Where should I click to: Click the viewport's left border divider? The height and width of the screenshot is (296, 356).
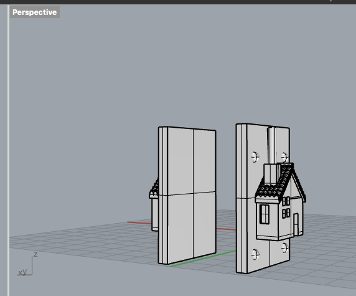pos(8,150)
